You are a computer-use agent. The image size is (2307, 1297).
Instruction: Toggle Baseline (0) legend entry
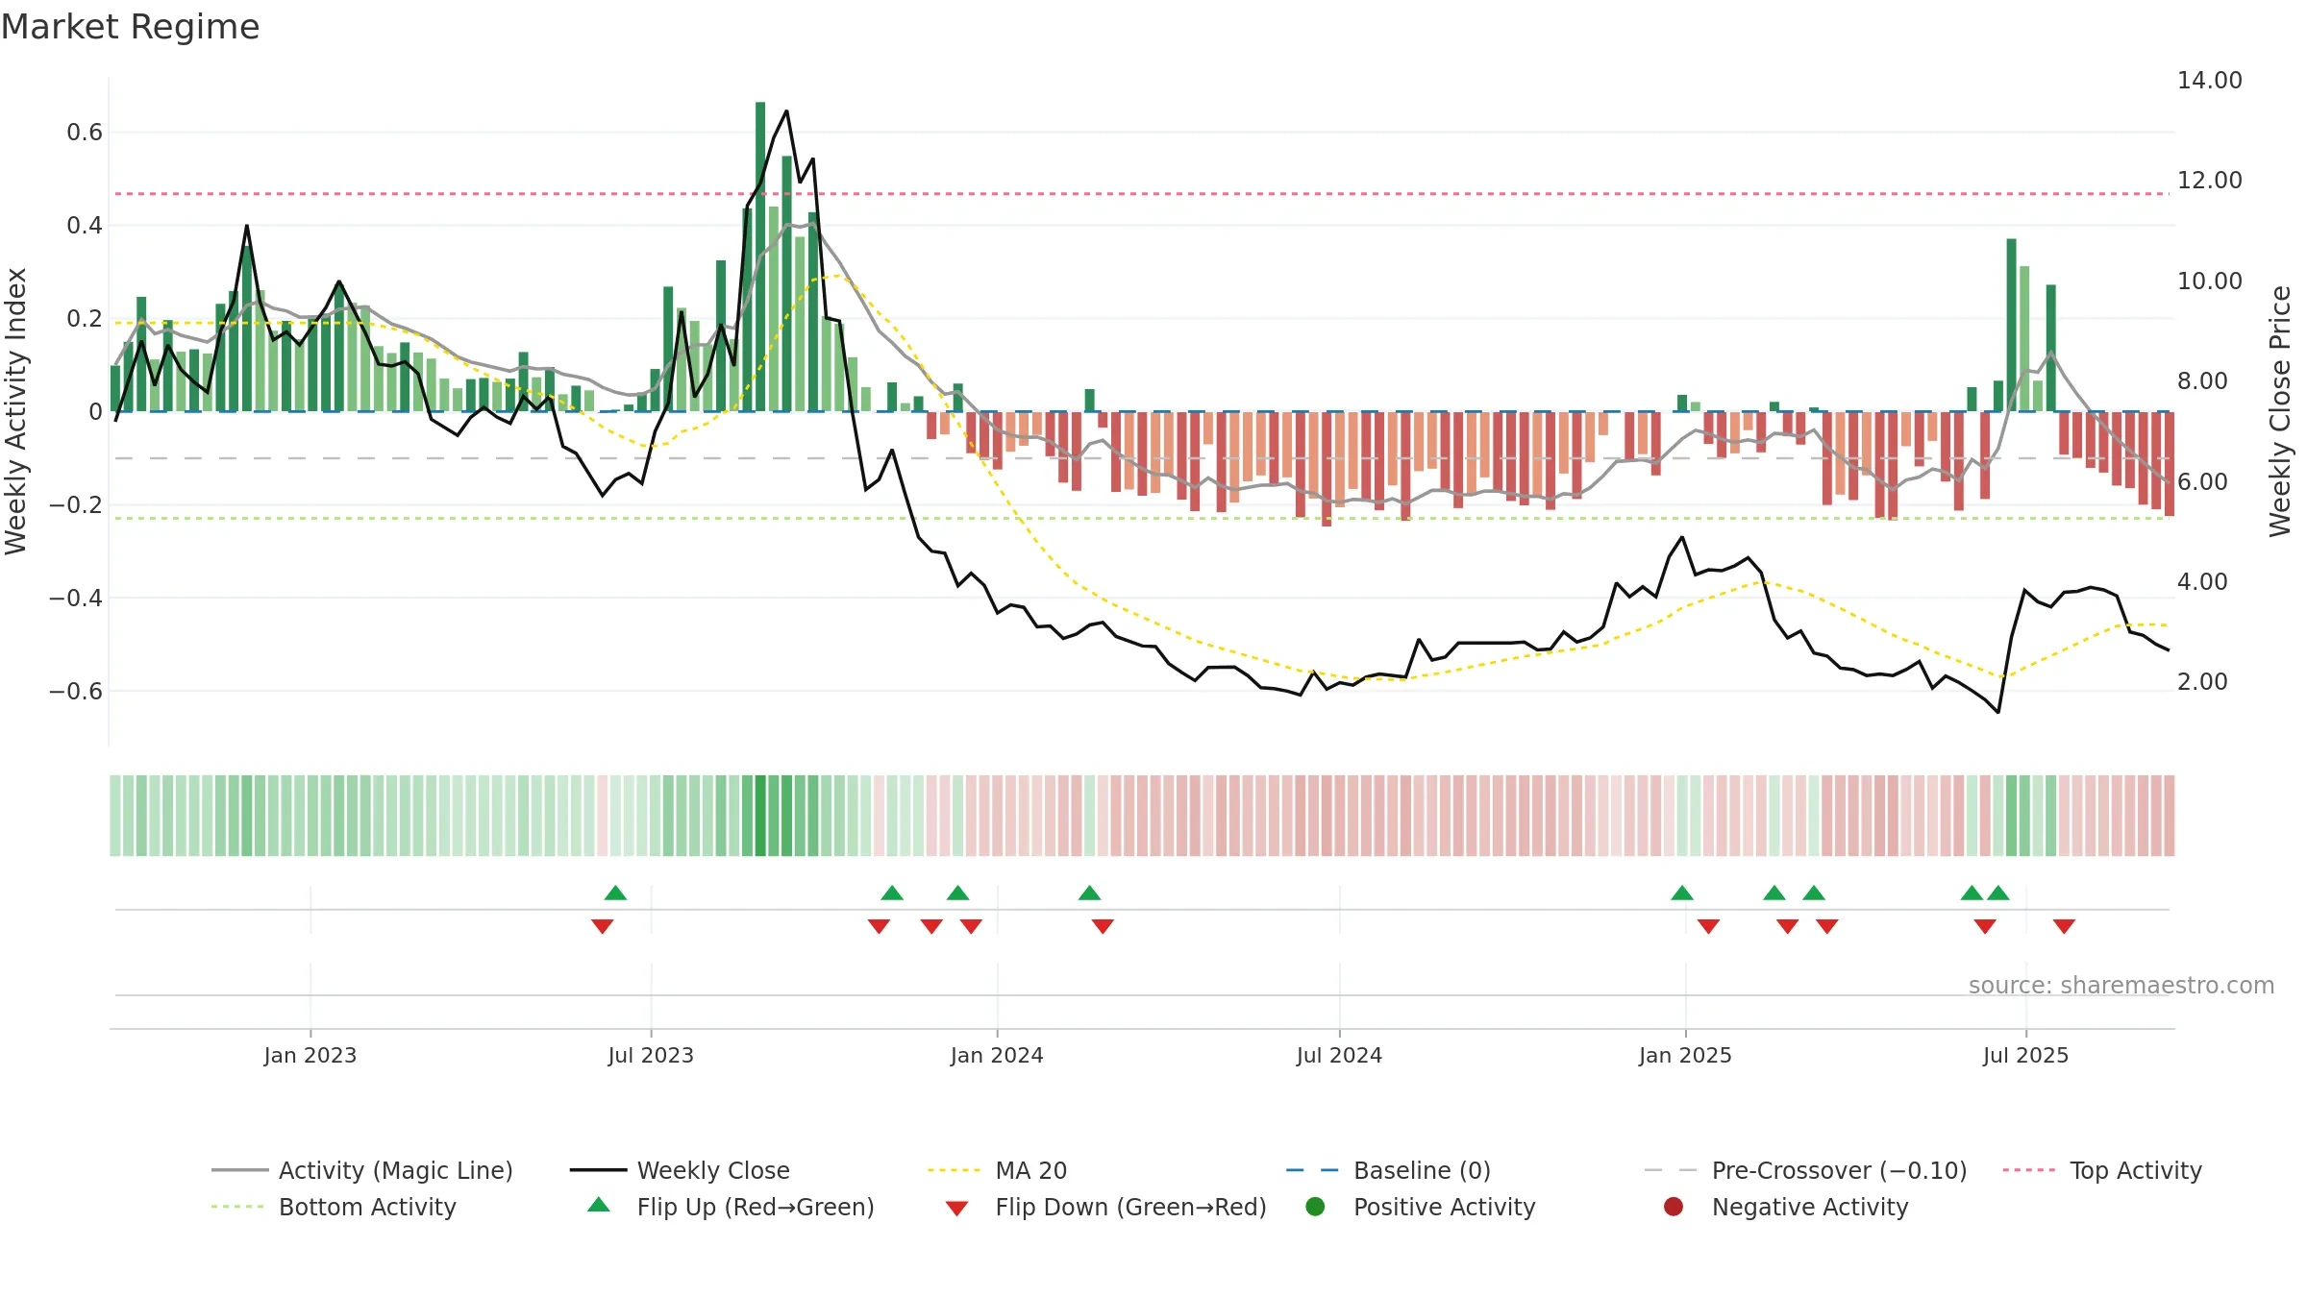(1388, 1170)
